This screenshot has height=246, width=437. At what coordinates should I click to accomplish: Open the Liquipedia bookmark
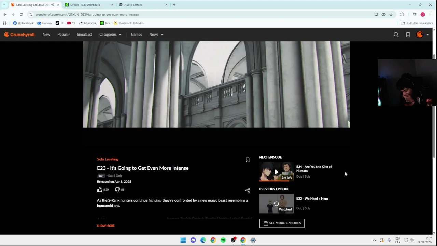click(87, 23)
